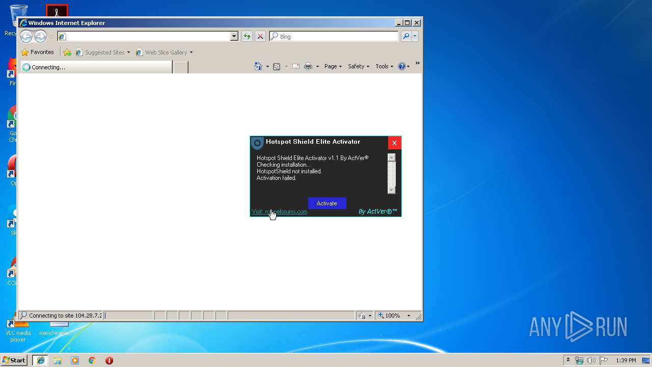Open the Safety menu
652x367 pixels.
pos(358,66)
